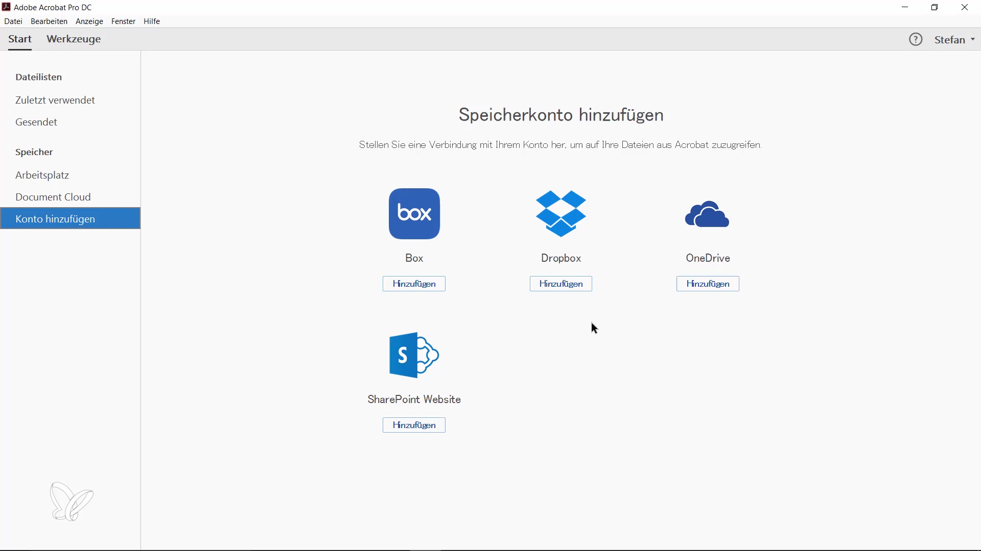Open the Datei menu
This screenshot has height=551, width=981.
pyautogui.click(x=13, y=21)
